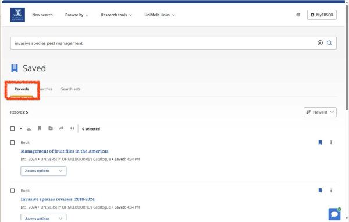Viewport: 349px width, 222px height.
Task: Unsave Invasive species reviews bookmark icon
Action: [x=320, y=191]
